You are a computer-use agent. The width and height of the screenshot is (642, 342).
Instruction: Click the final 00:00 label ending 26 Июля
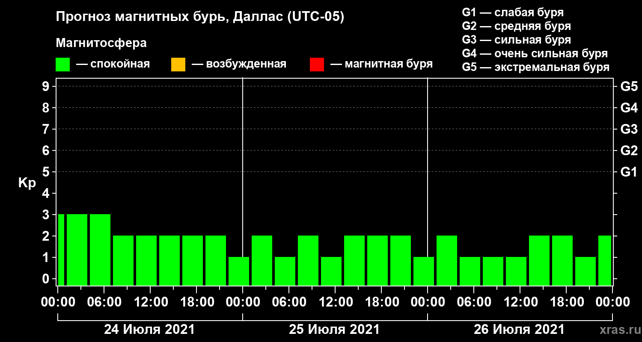coord(612,302)
